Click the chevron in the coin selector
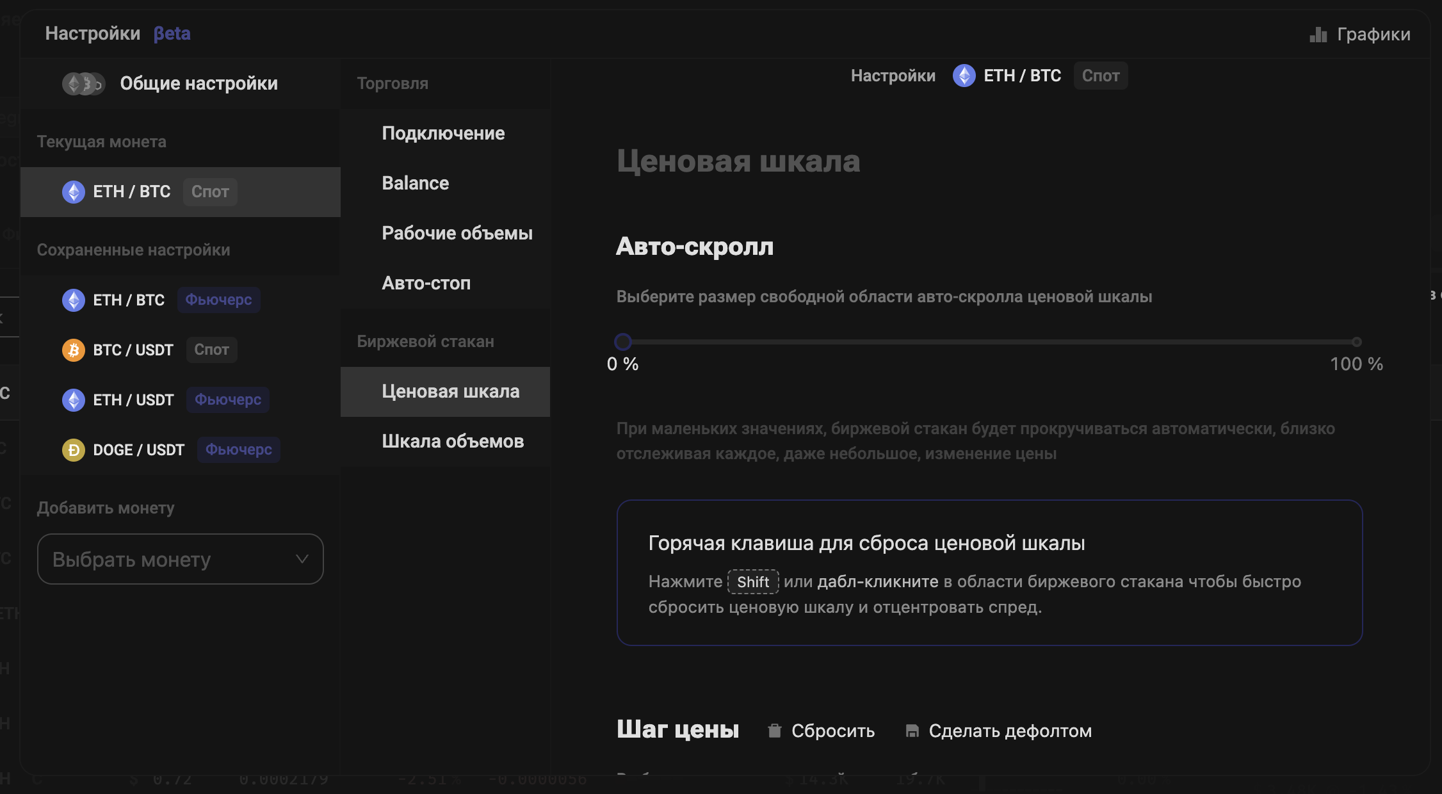Screen dimensions: 1442x794 click(302, 559)
